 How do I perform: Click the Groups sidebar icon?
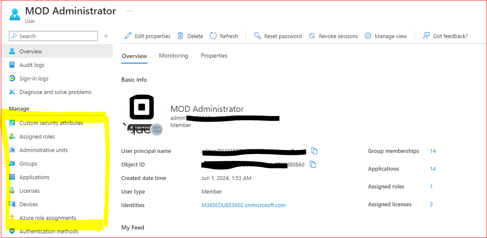[x=12, y=163]
